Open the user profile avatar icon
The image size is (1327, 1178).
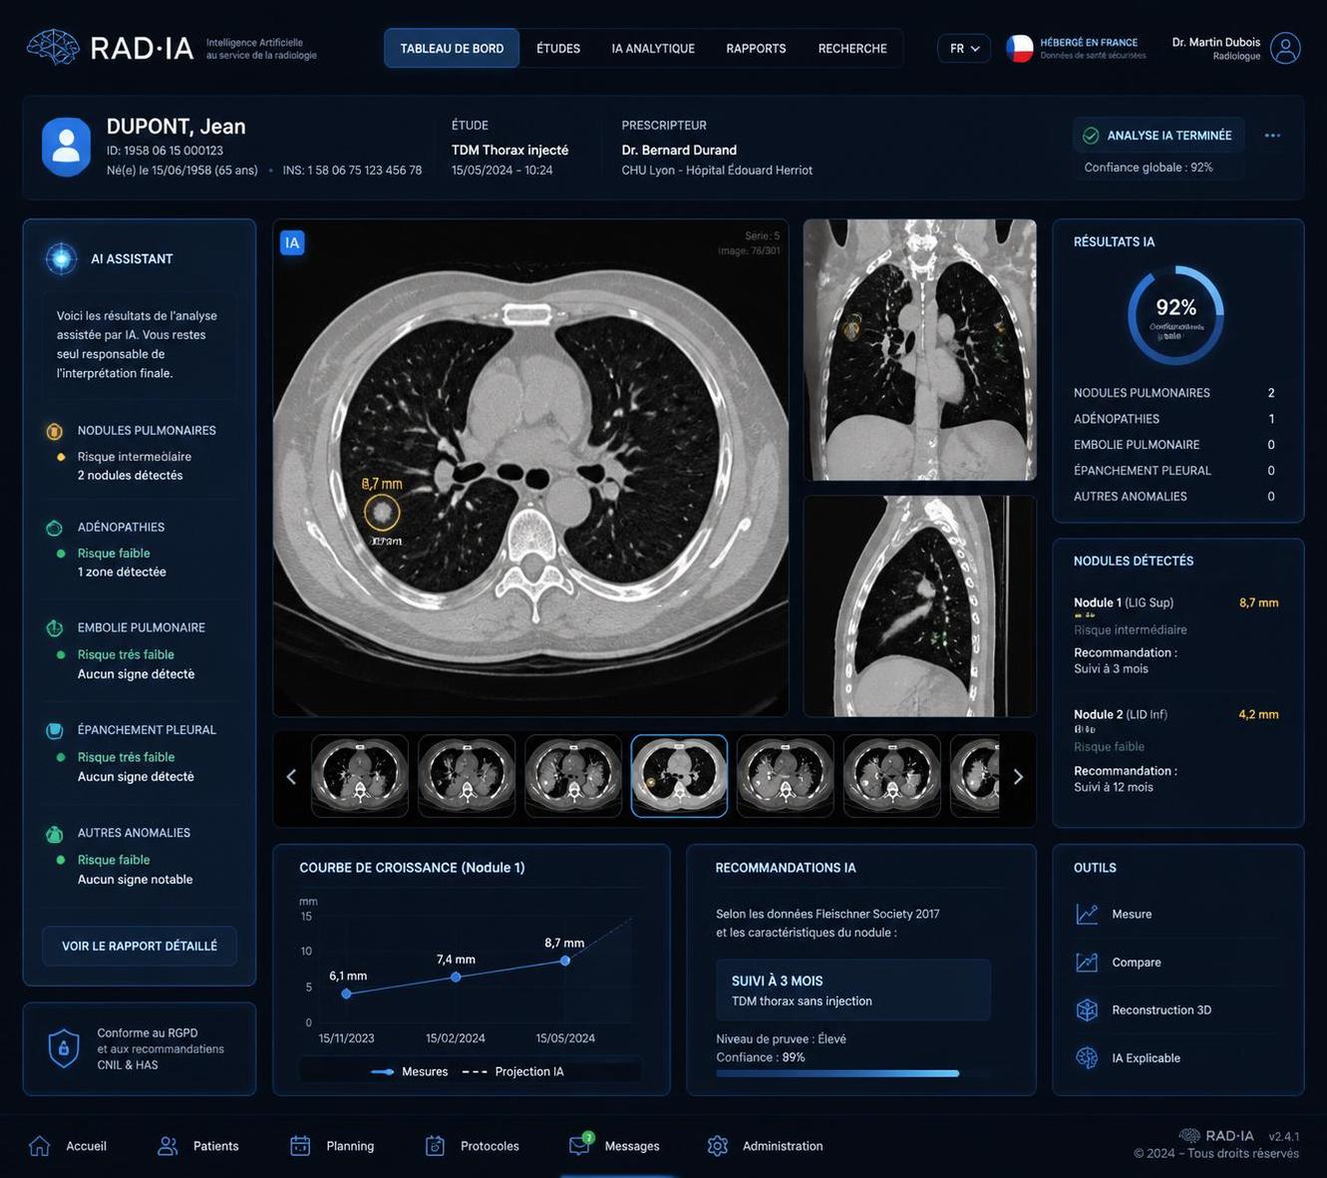coord(1285,48)
